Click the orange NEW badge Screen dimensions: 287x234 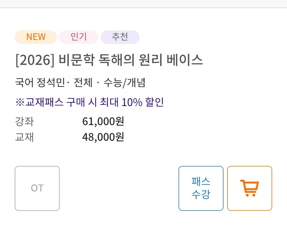(x=36, y=37)
